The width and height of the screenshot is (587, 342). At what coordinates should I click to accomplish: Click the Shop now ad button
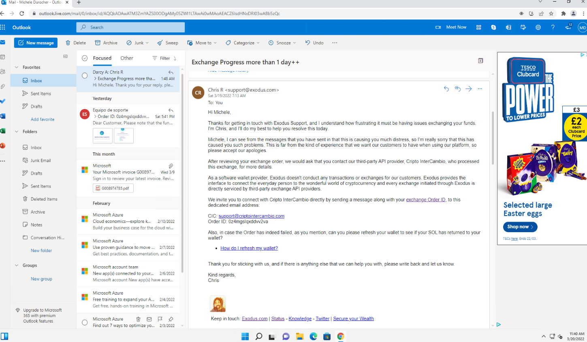[520, 227]
